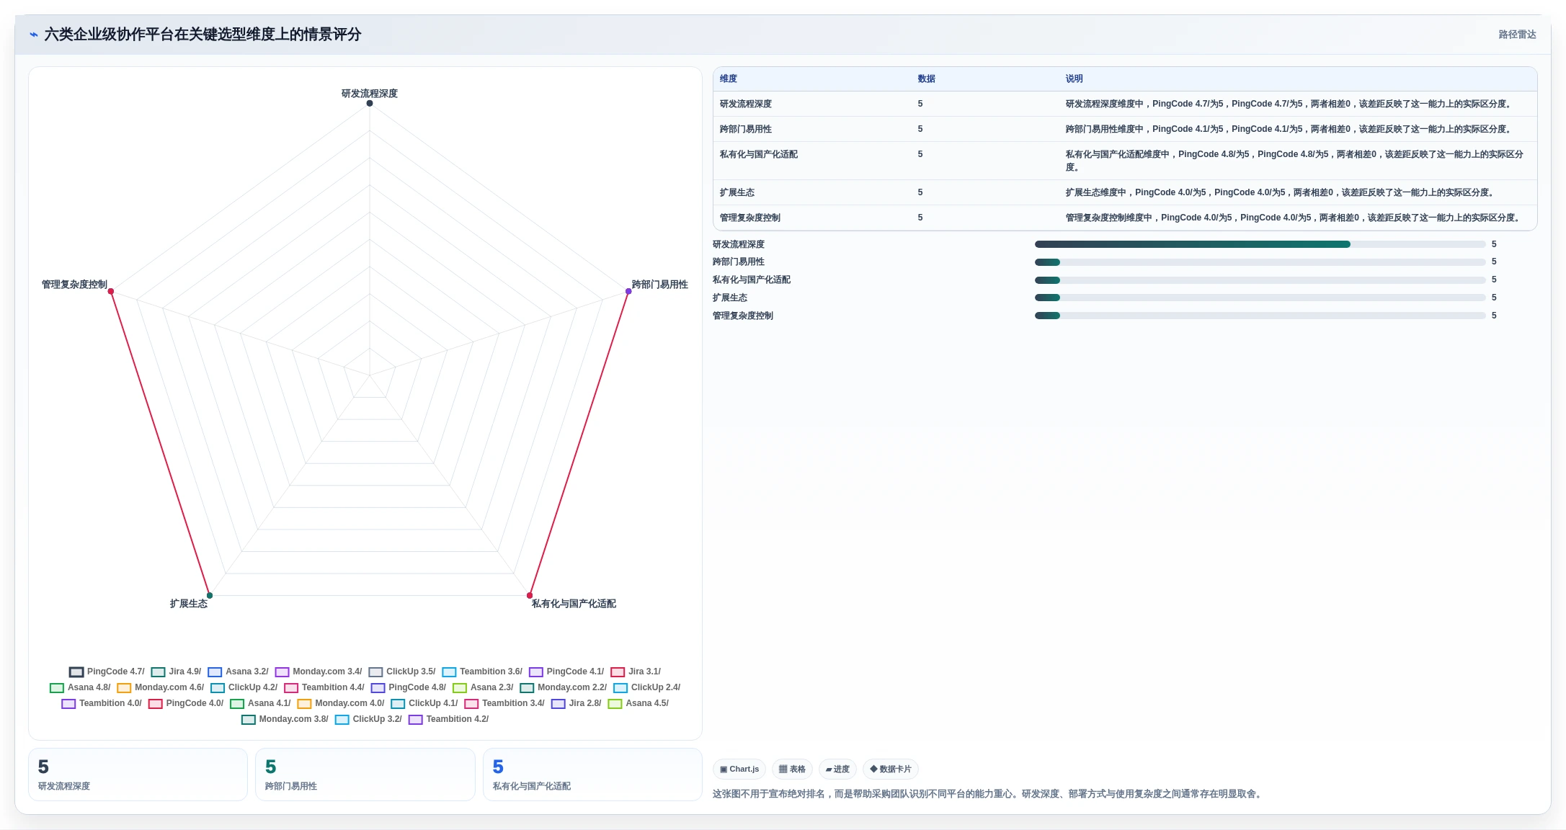Click the blue icon beside the page title

pos(33,35)
